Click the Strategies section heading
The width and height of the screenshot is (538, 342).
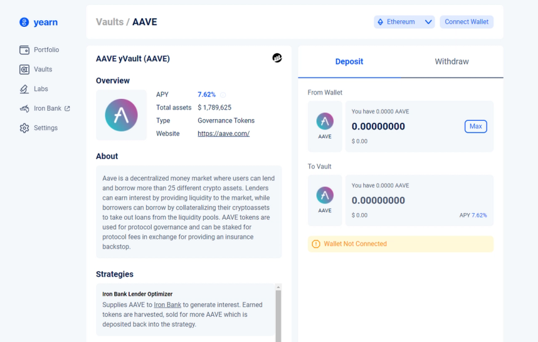114,274
